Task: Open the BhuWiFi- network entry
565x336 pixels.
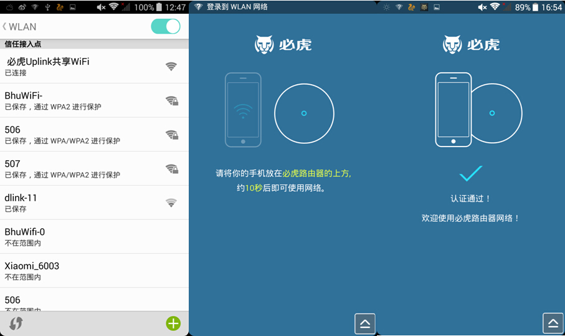Action: [x=95, y=100]
